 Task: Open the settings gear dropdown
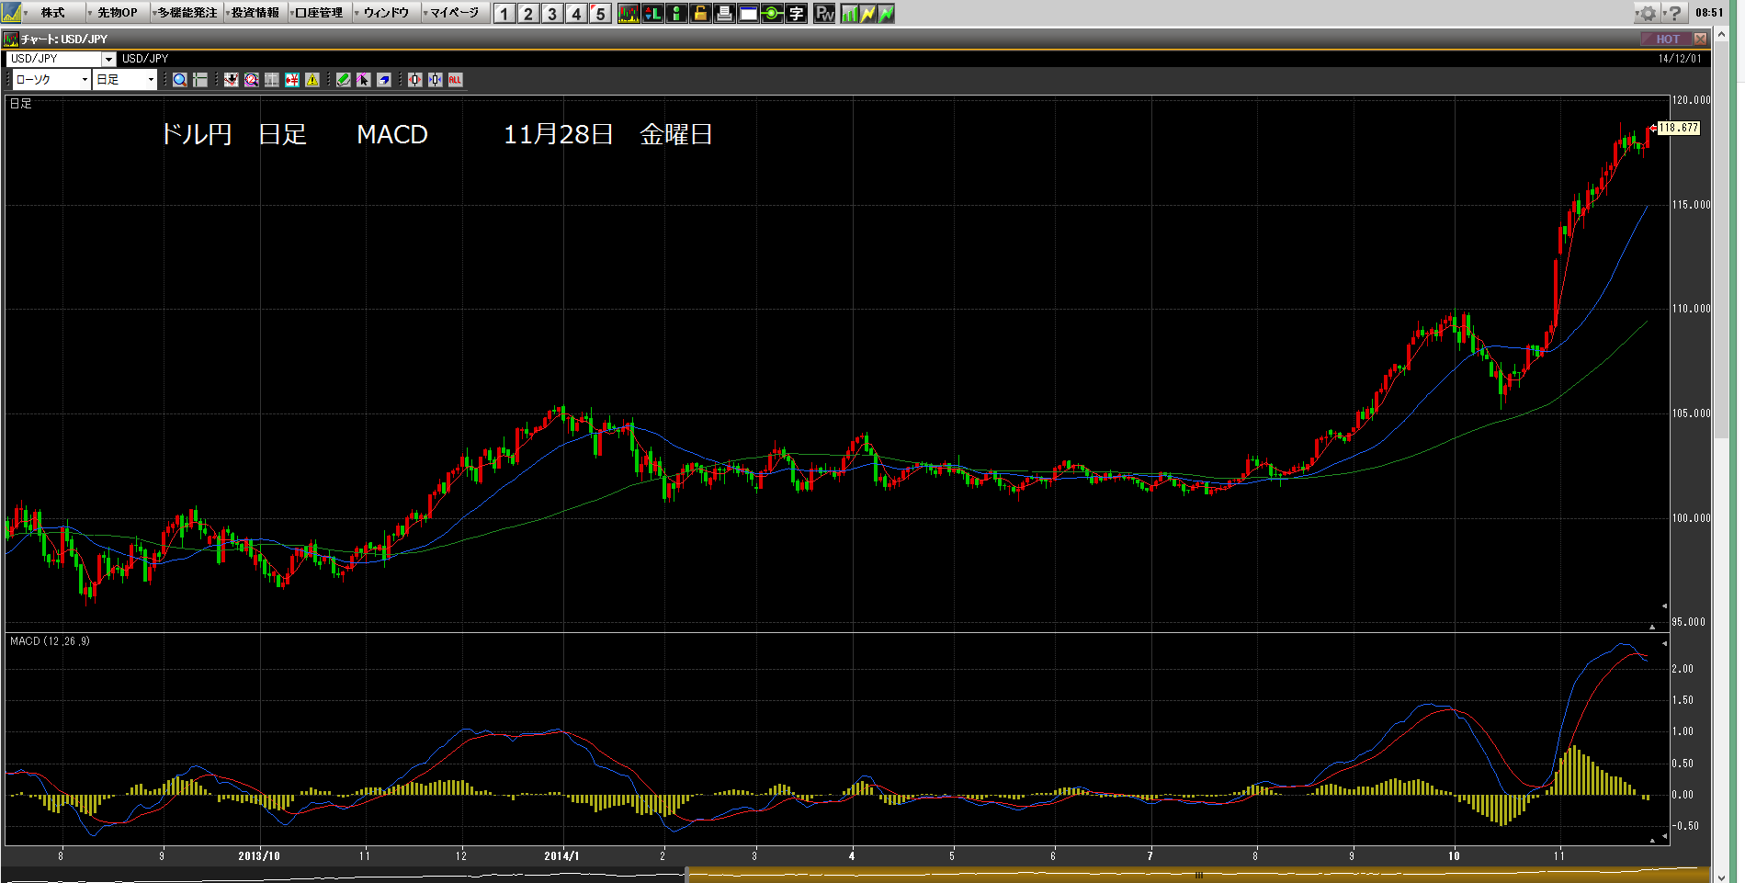pos(1649,13)
